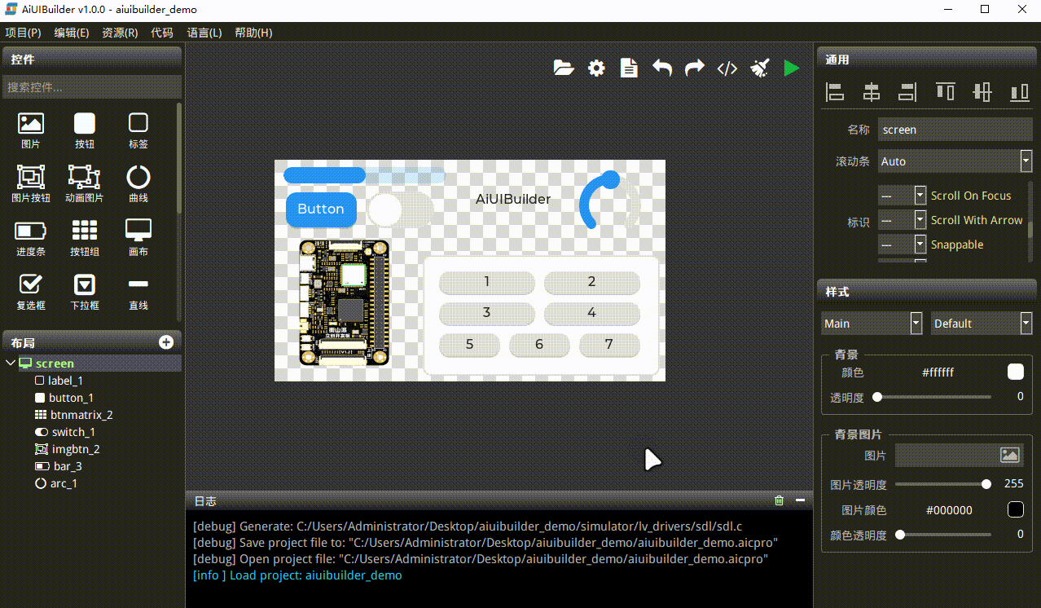The height and width of the screenshot is (608, 1041).
Task: Open the 语言(L) menu
Action: (x=204, y=33)
